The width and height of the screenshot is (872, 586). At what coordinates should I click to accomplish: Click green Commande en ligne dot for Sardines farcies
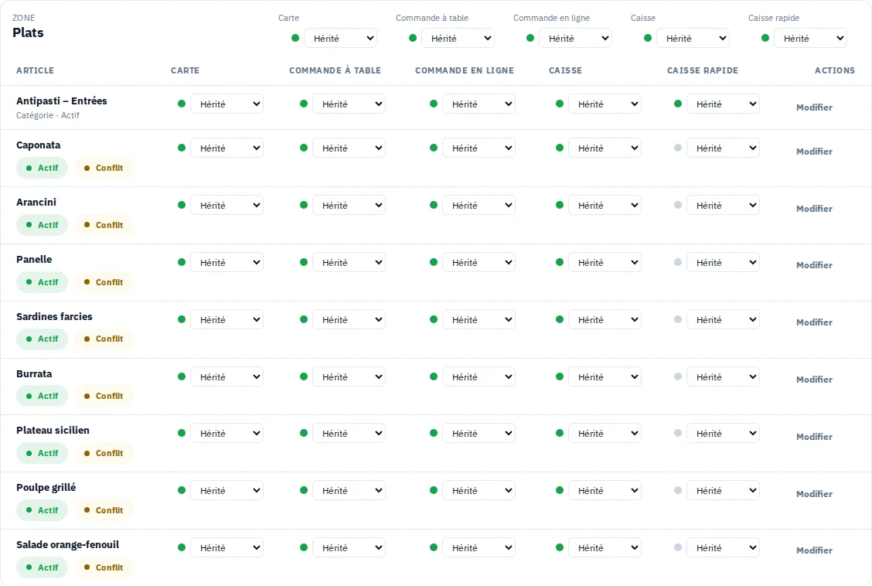pos(433,320)
